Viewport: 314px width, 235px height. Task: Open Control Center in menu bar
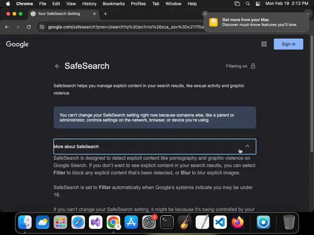pyautogui.click(x=258, y=4)
